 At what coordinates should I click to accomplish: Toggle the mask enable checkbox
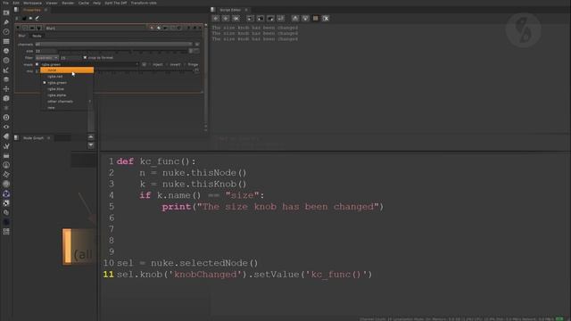37,64
